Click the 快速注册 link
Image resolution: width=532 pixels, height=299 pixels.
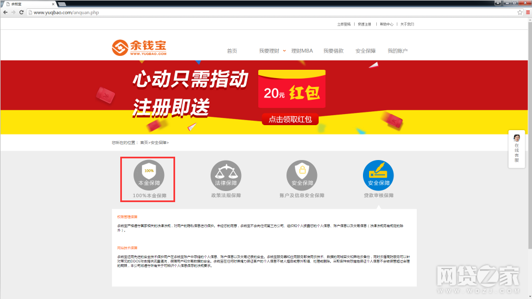pos(365,24)
